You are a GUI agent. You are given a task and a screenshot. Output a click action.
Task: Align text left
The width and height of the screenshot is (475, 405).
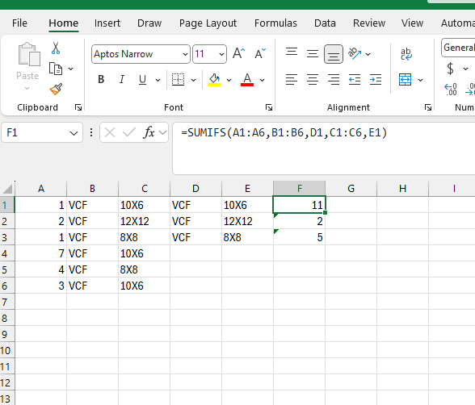pyautogui.click(x=292, y=80)
